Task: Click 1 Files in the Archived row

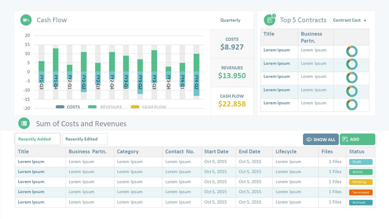Action: [x=335, y=202]
